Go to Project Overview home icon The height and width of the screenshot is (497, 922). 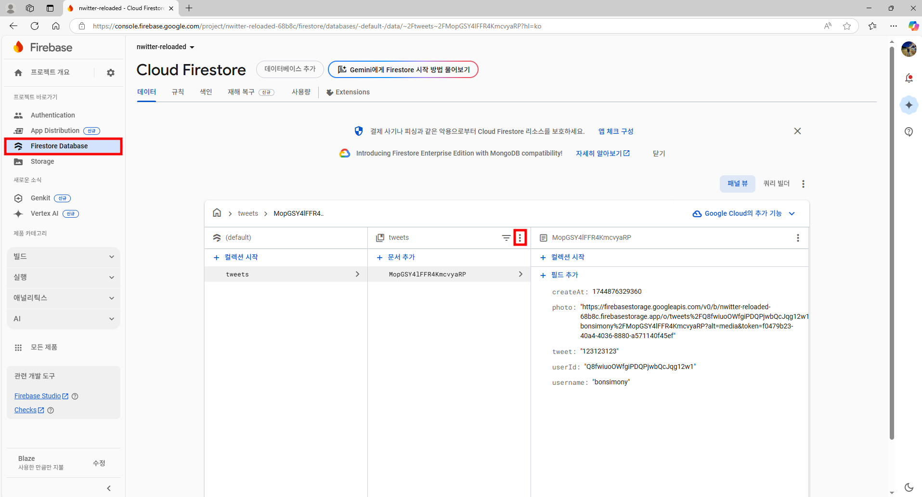click(x=18, y=73)
